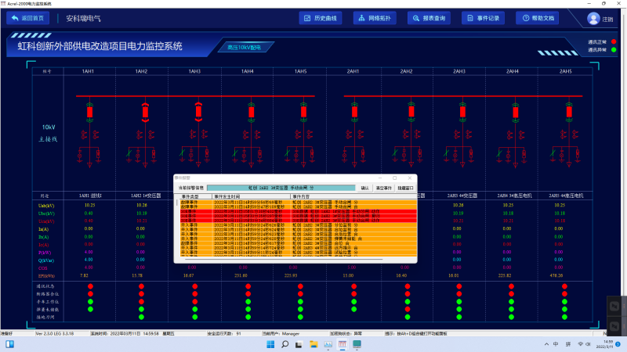The height and width of the screenshot is (352, 627).
Task: Click 1AH4 手车工作位 green status indicator
Action: click(x=248, y=302)
